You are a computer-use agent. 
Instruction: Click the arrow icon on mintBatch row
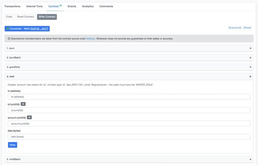[250, 159]
